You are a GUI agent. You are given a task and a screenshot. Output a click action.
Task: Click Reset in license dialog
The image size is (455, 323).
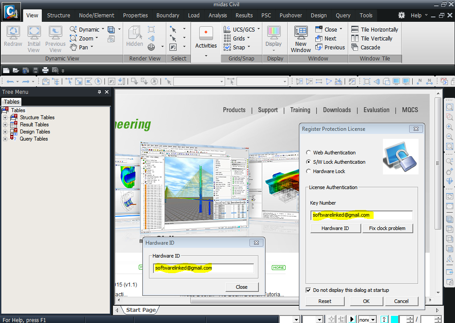[325, 301]
